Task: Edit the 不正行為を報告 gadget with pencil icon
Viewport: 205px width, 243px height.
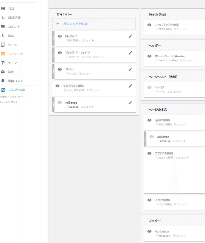Action: coord(130,86)
